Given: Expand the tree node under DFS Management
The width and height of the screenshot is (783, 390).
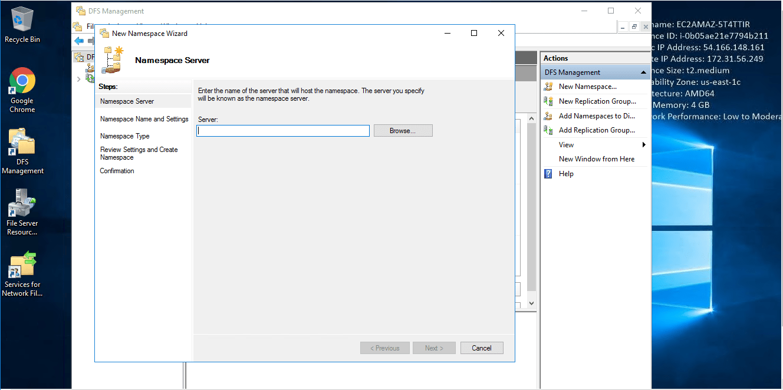Looking at the screenshot, I should (79, 79).
